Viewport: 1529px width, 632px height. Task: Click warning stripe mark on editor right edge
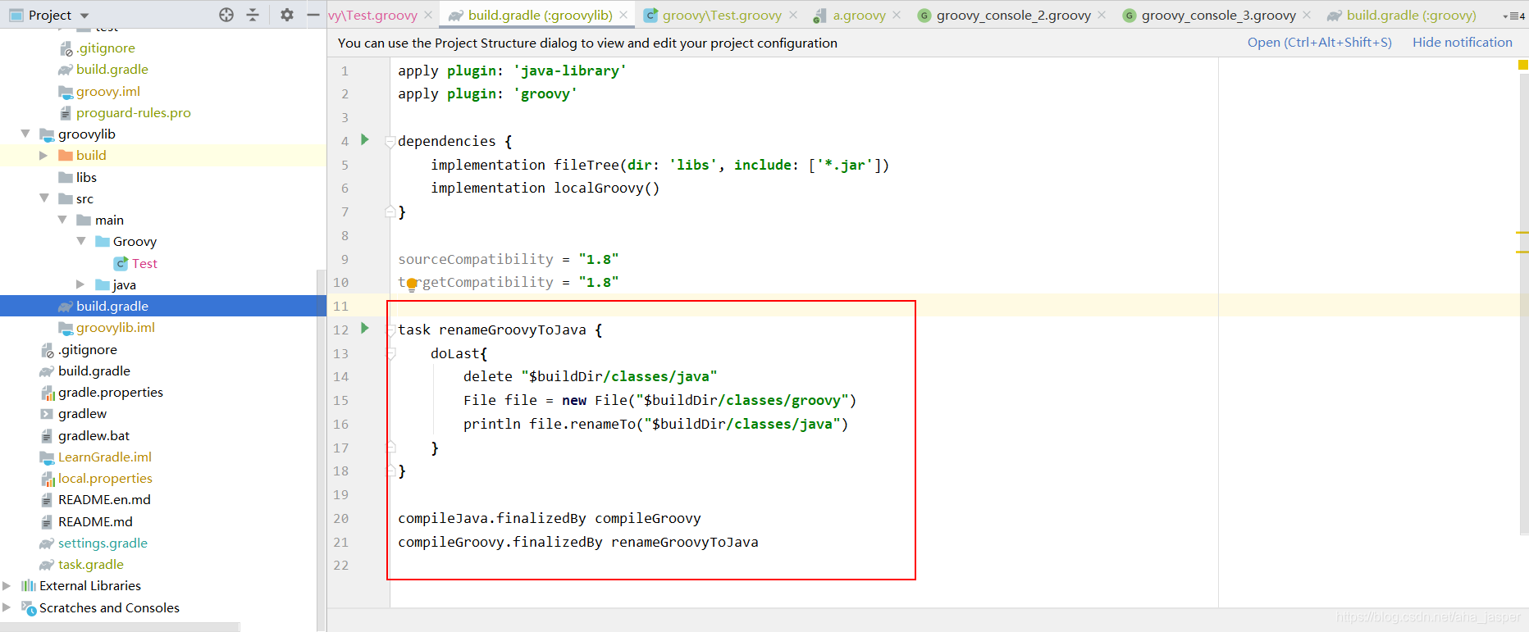click(1522, 233)
